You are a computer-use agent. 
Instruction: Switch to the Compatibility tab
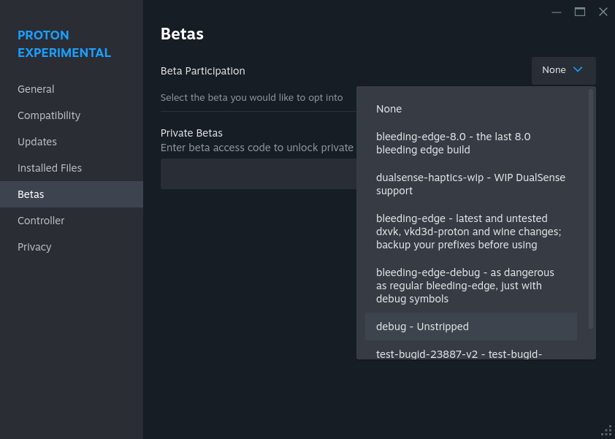click(49, 115)
